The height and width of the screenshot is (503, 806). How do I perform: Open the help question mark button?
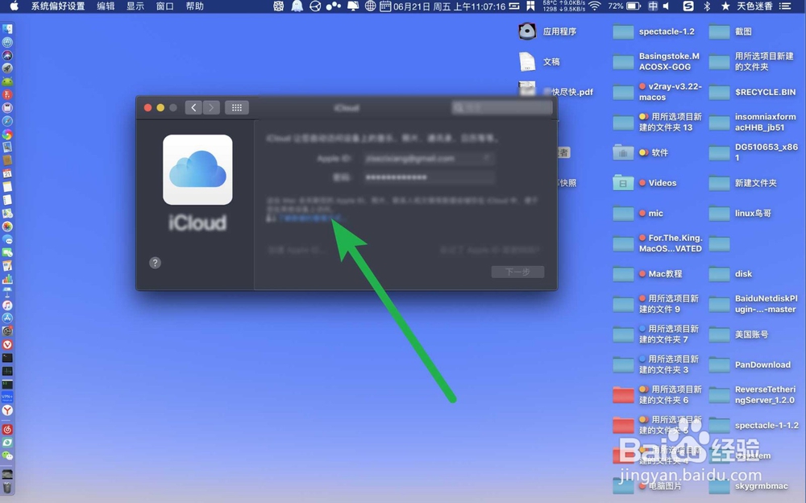pos(155,263)
